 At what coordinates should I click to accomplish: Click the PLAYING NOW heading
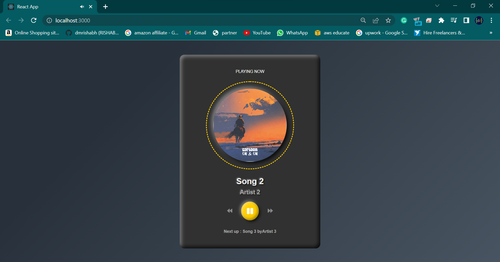tap(250, 71)
